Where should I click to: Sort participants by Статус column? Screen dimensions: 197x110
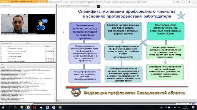[x=48, y=46]
